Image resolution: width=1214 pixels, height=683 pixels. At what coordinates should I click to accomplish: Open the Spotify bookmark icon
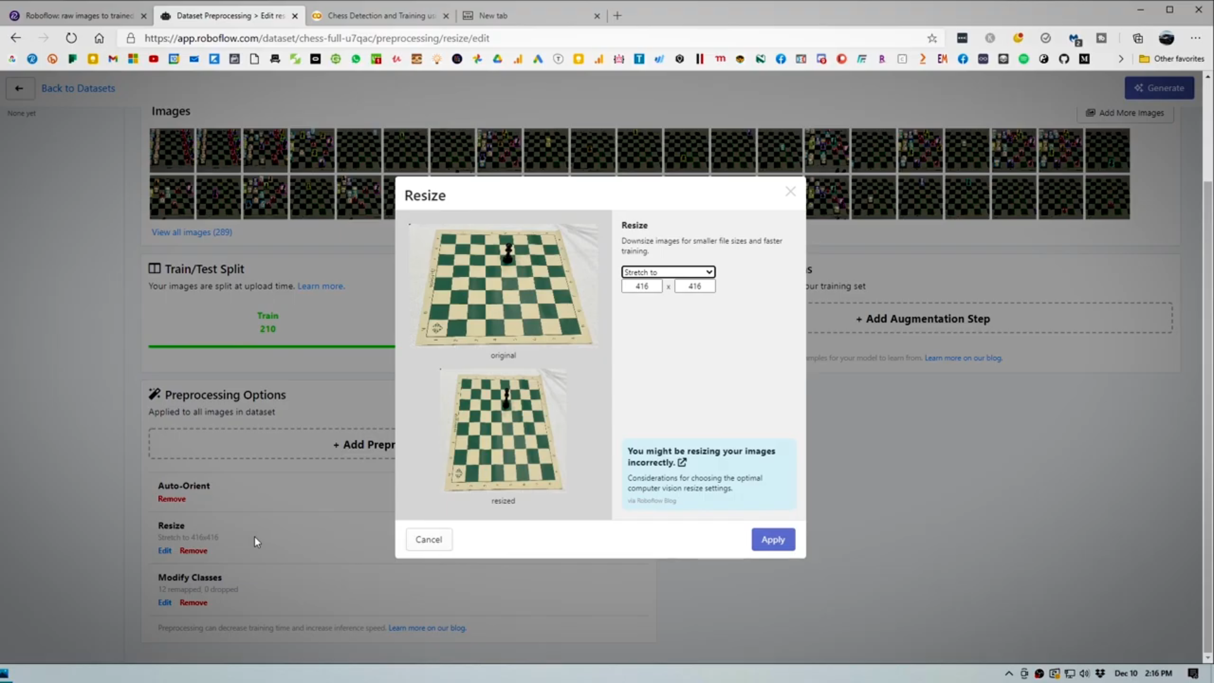(1024, 59)
